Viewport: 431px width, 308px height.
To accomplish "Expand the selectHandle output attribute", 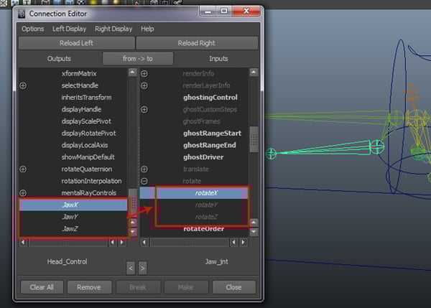I will pos(23,85).
